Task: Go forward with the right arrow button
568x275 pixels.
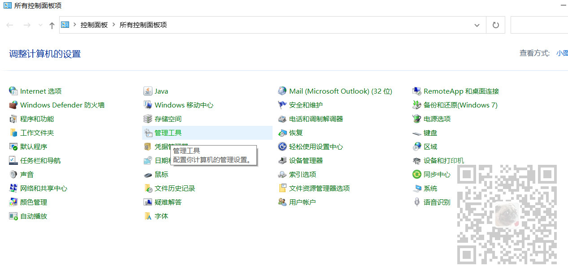Action: (x=26, y=25)
